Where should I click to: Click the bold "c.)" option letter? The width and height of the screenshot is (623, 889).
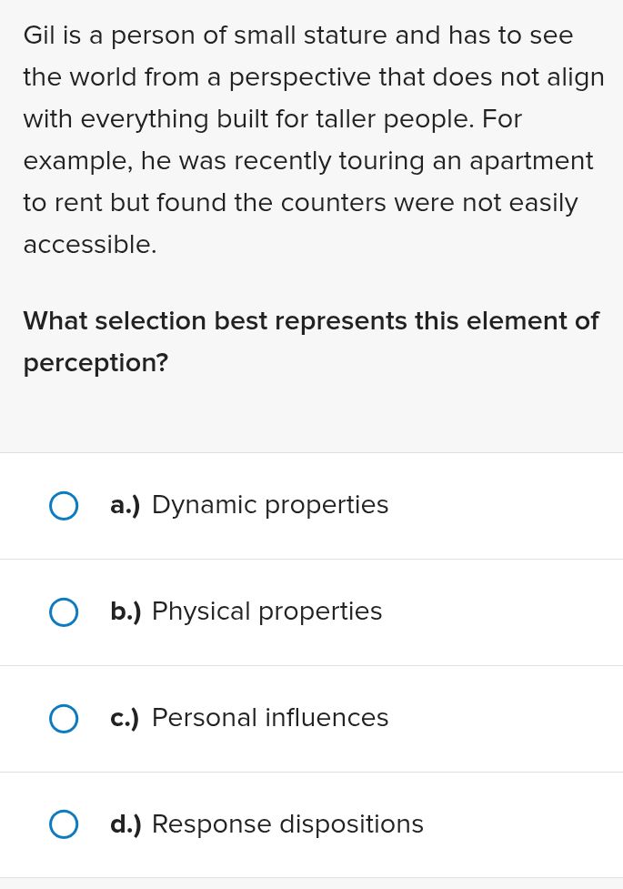tap(125, 718)
